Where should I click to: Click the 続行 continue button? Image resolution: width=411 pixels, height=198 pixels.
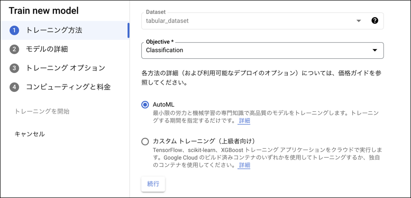(153, 183)
